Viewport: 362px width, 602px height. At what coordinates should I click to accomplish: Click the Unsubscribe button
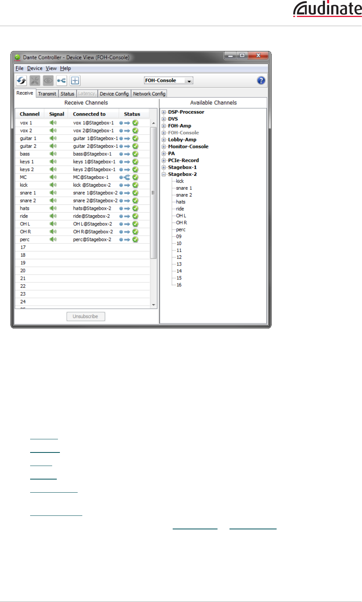(x=86, y=316)
